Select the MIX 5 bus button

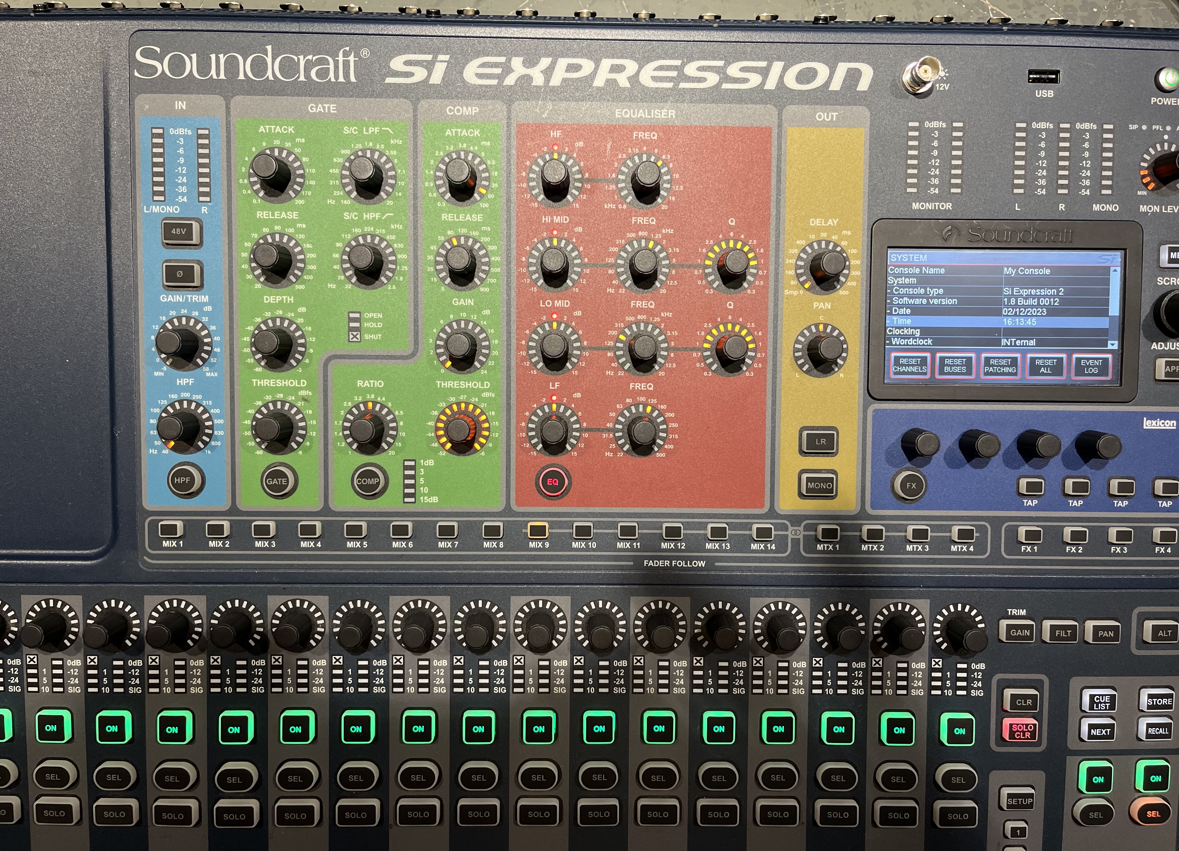pyautogui.click(x=356, y=530)
